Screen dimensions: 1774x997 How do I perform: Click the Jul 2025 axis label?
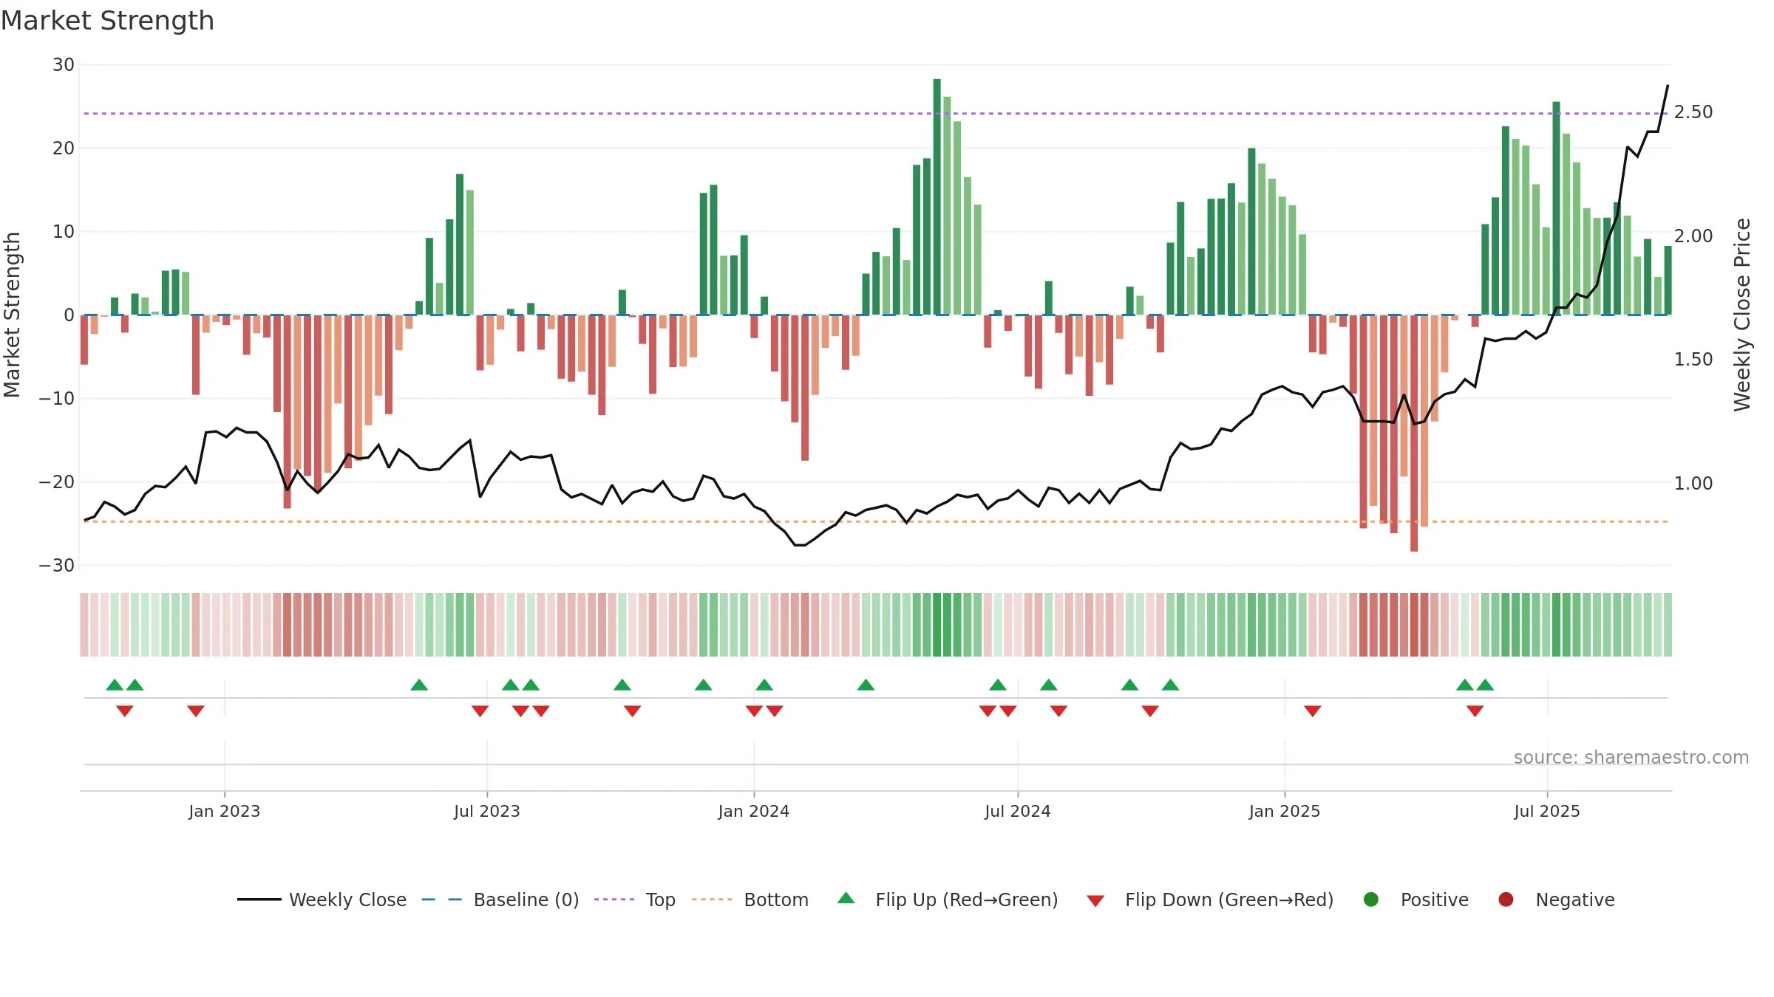click(1547, 811)
